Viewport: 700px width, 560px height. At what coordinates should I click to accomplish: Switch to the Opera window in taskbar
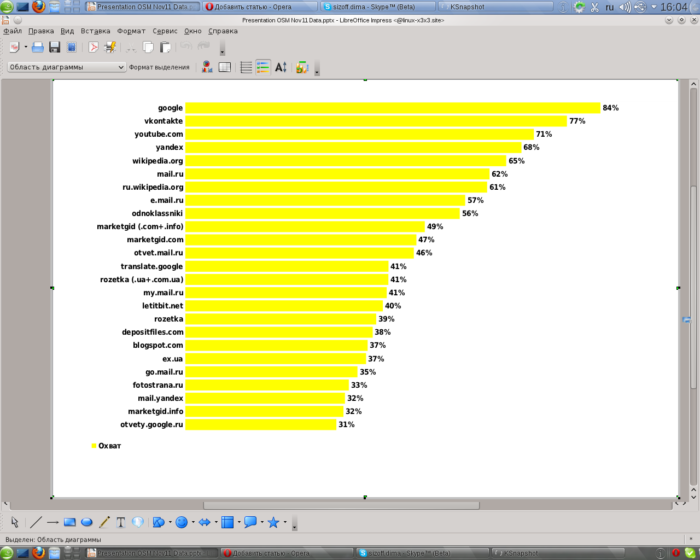tap(260, 7)
